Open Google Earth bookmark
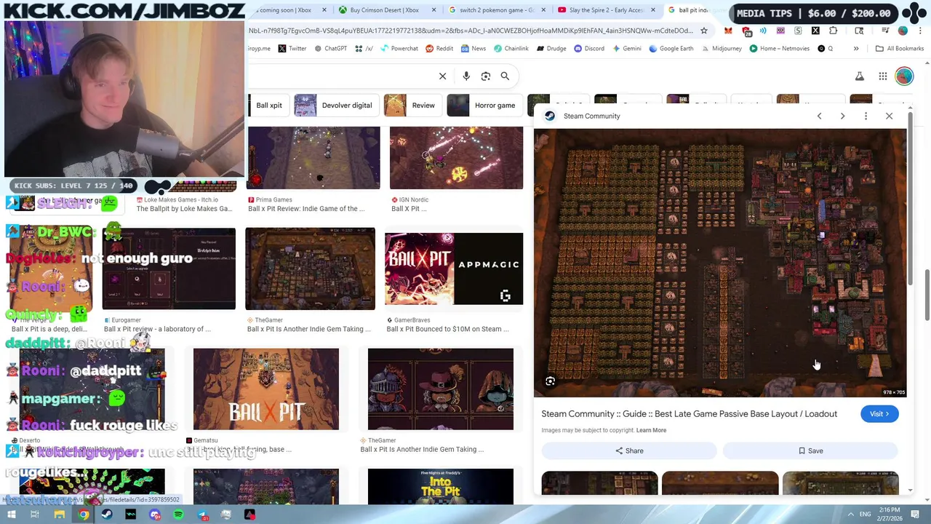The image size is (931, 524). [x=670, y=49]
